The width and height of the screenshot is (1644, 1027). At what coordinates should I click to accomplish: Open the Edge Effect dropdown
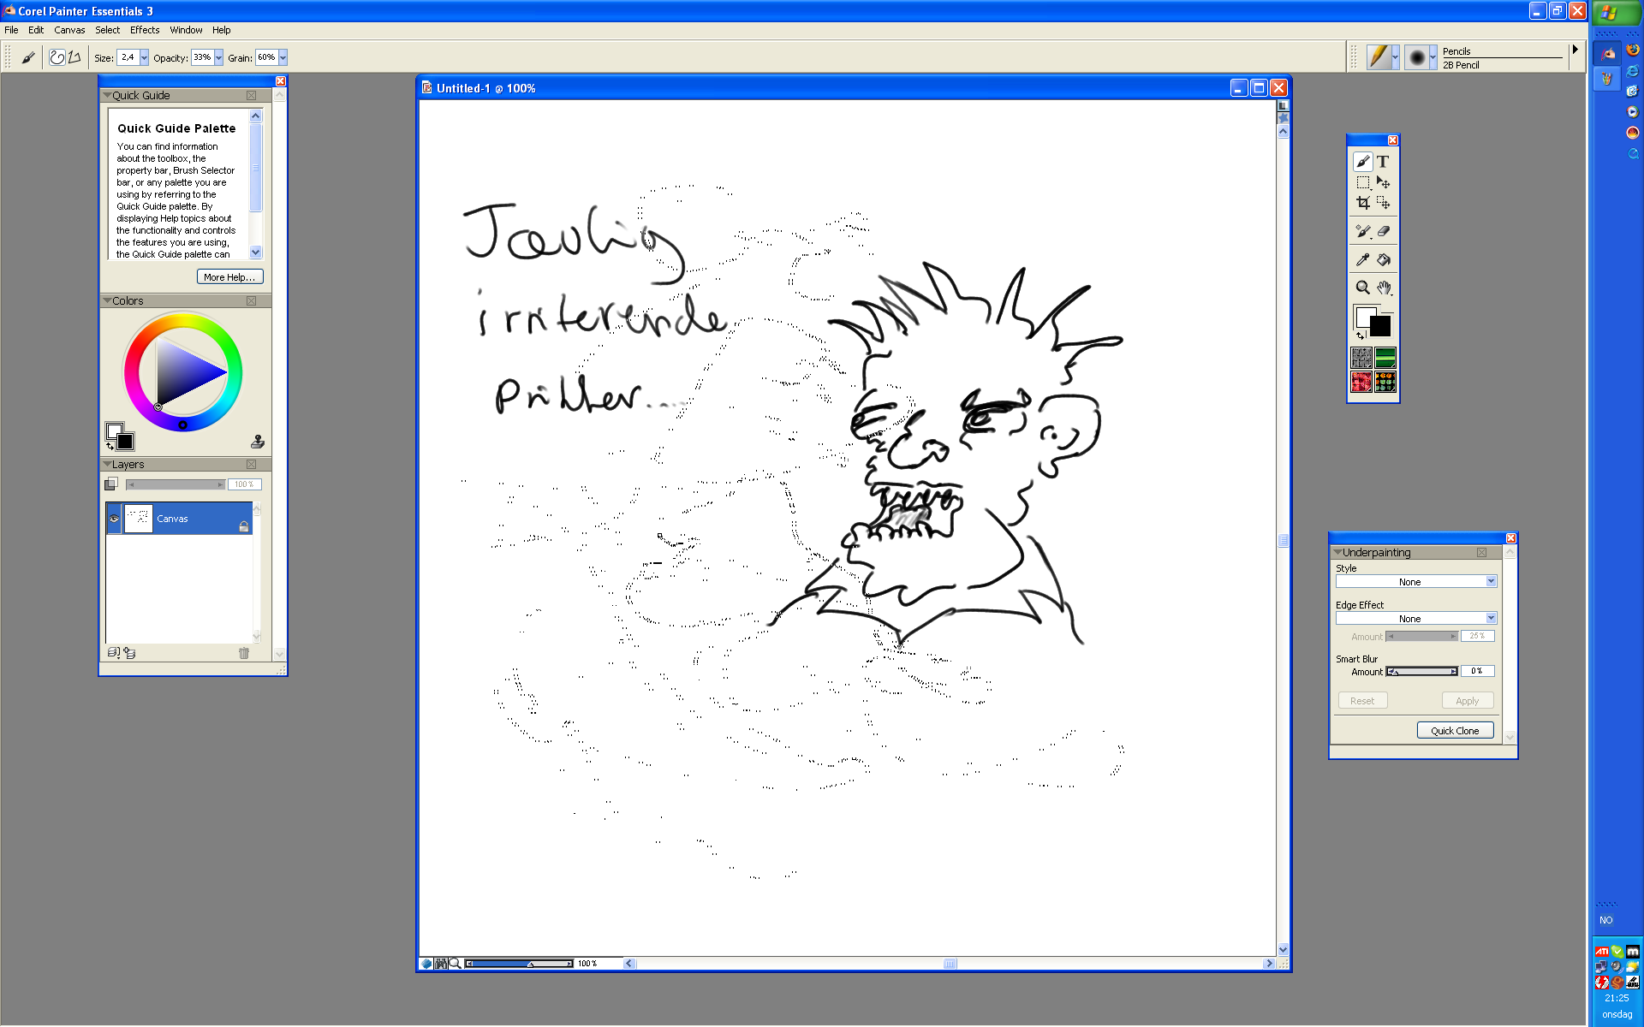click(x=1491, y=619)
